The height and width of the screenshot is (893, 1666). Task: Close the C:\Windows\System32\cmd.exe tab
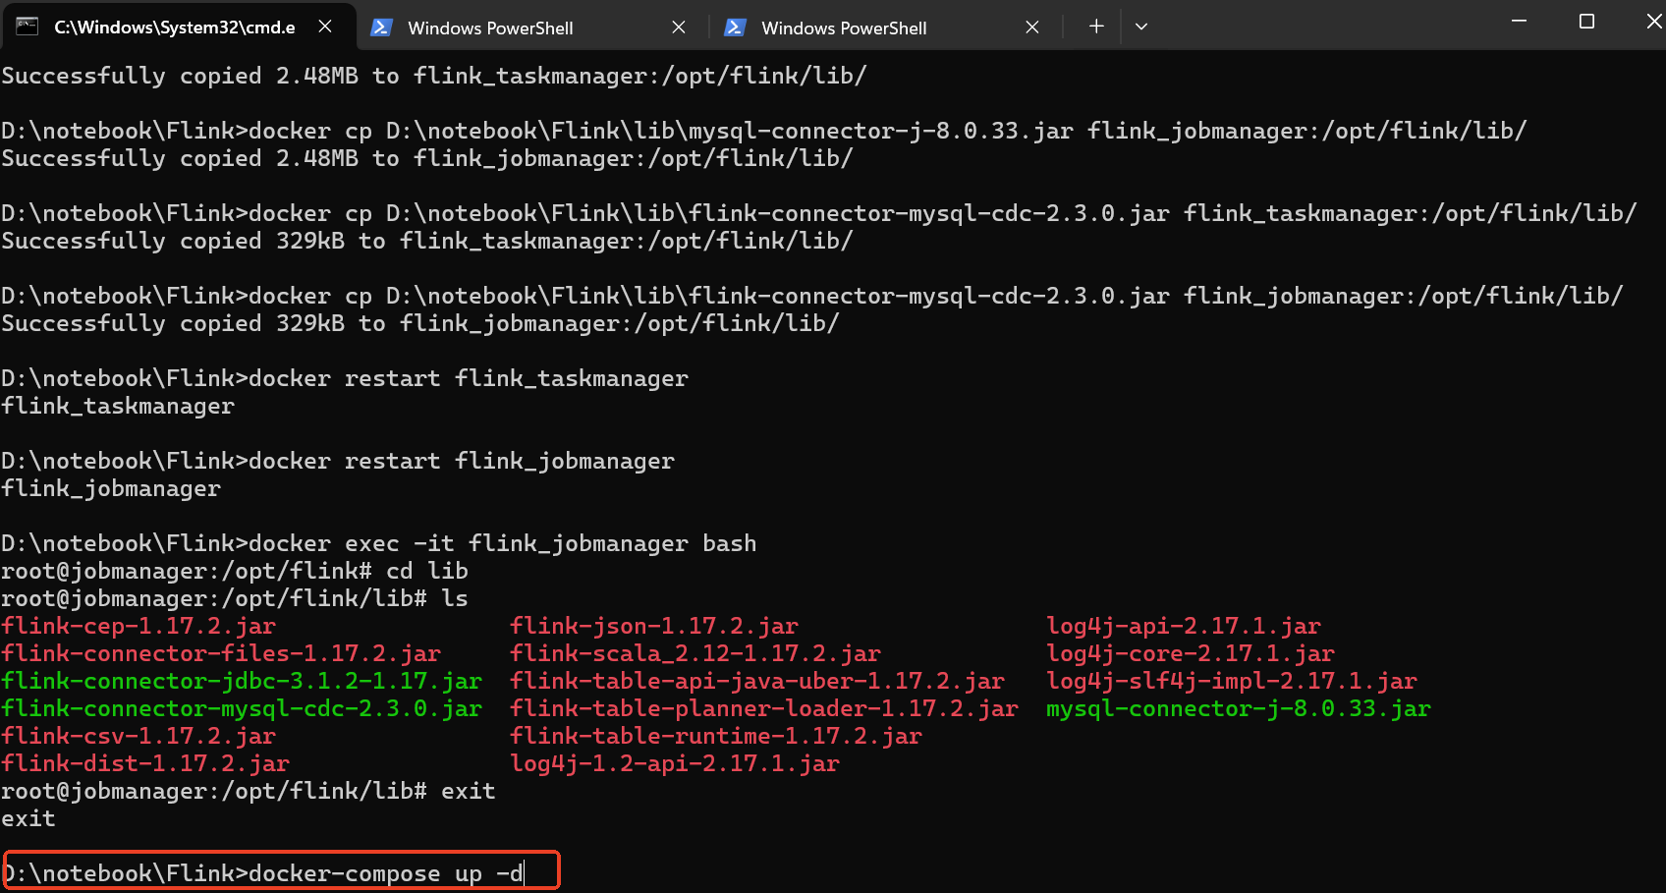tap(325, 27)
